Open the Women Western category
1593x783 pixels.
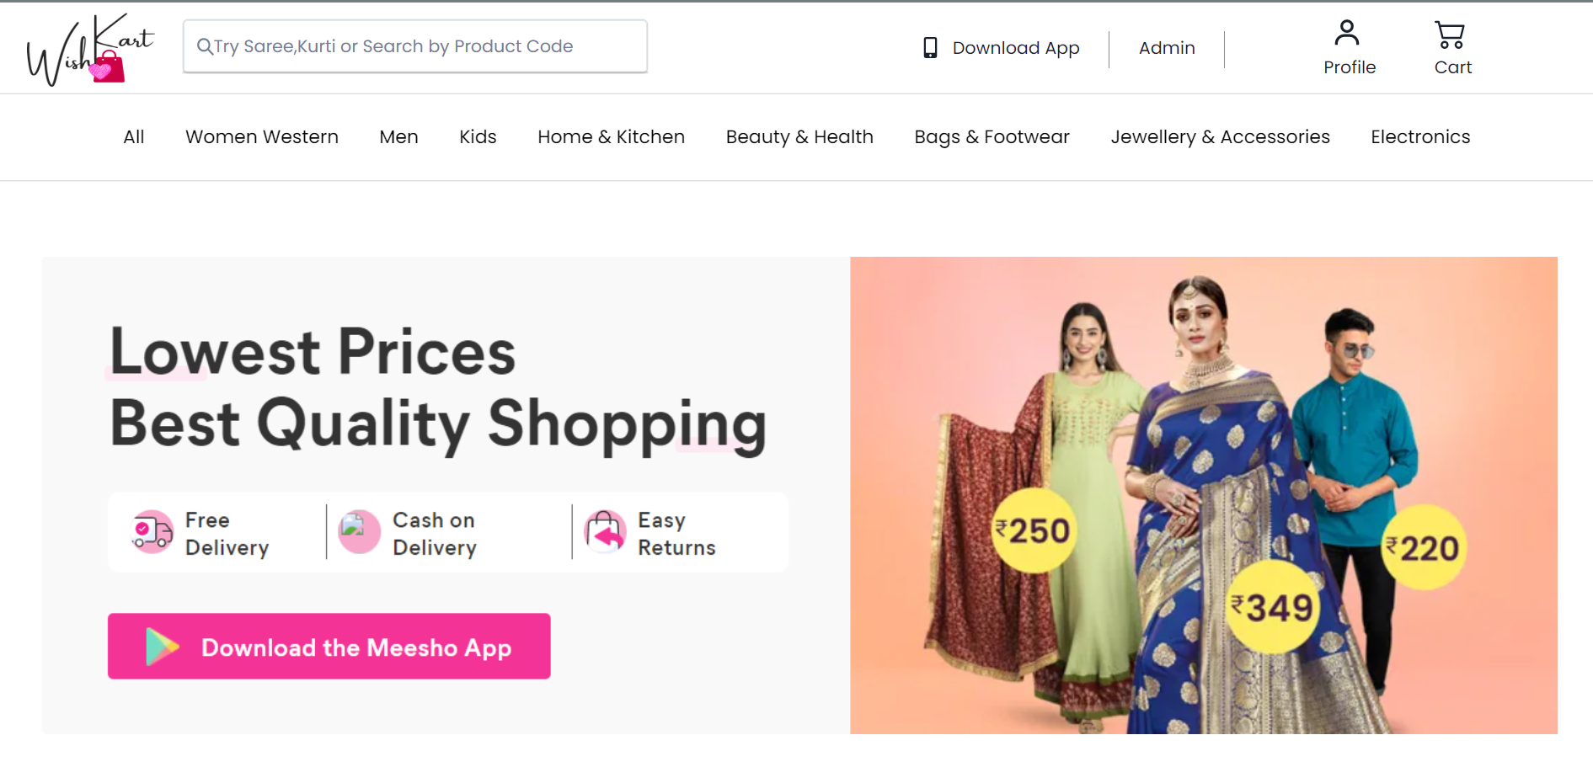[x=262, y=137]
